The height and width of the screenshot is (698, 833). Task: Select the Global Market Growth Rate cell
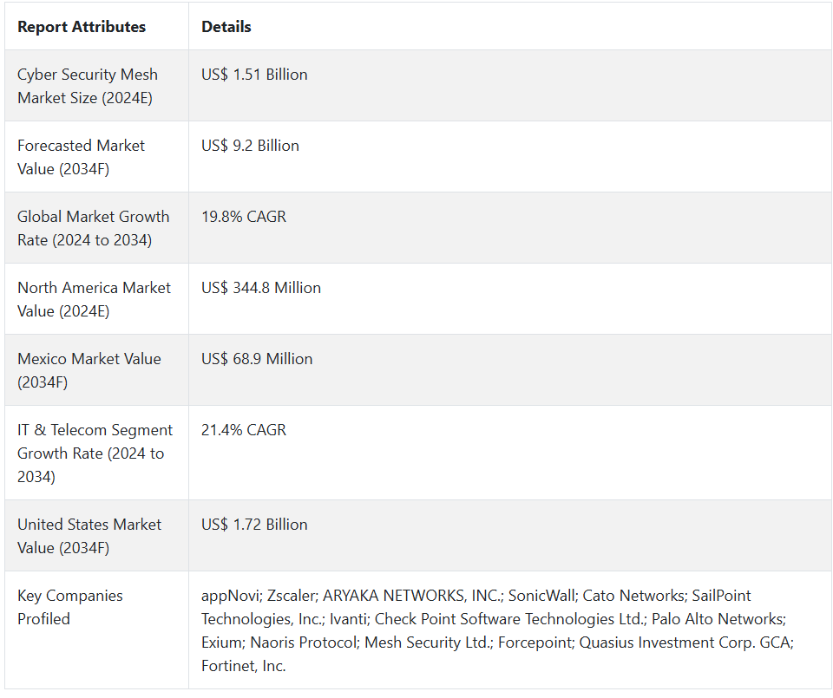(x=93, y=228)
